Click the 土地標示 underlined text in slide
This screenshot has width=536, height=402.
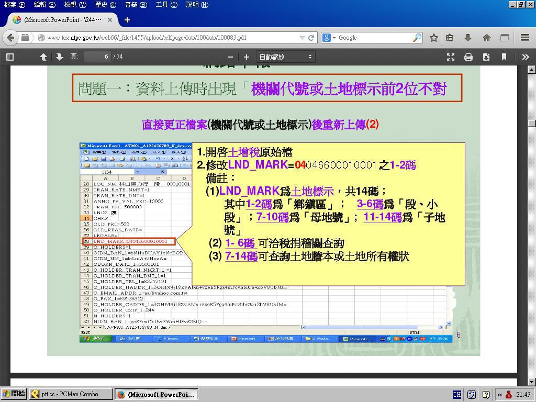click(312, 191)
